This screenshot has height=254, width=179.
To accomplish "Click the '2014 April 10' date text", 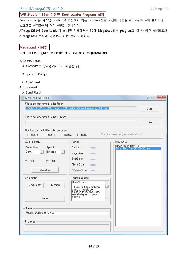I will [159, 9].
